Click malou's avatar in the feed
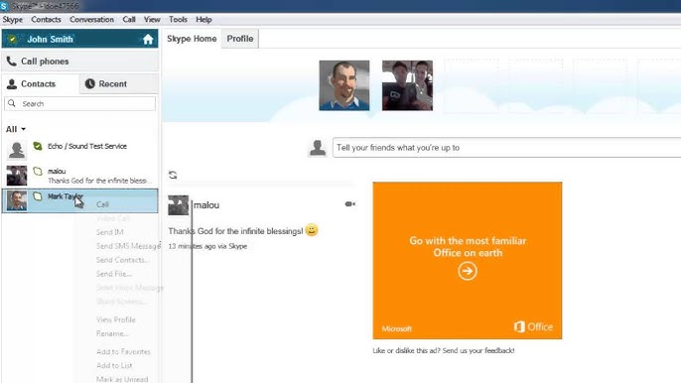681x383 pixels. coord(179,205)
